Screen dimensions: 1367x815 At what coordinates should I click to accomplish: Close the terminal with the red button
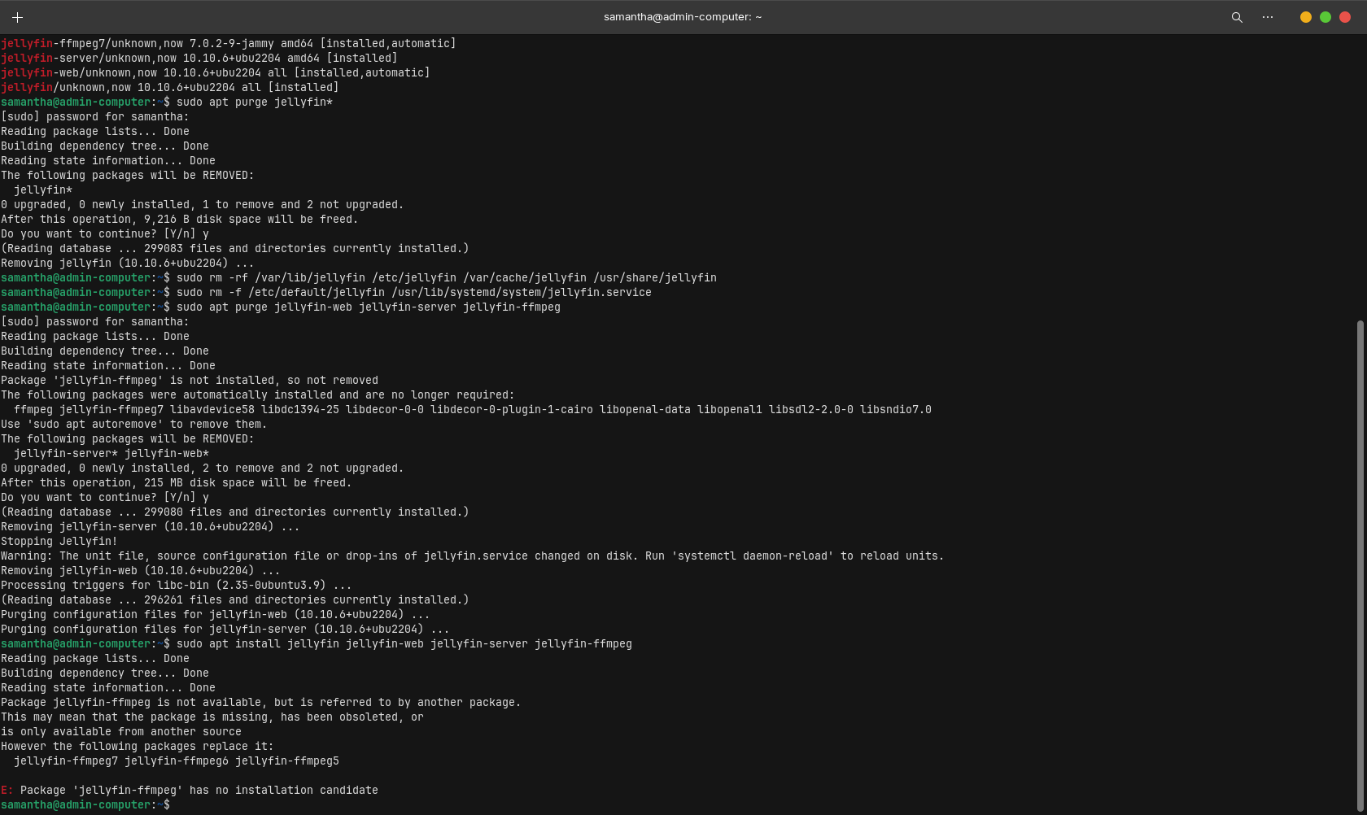click(1345, 17)
